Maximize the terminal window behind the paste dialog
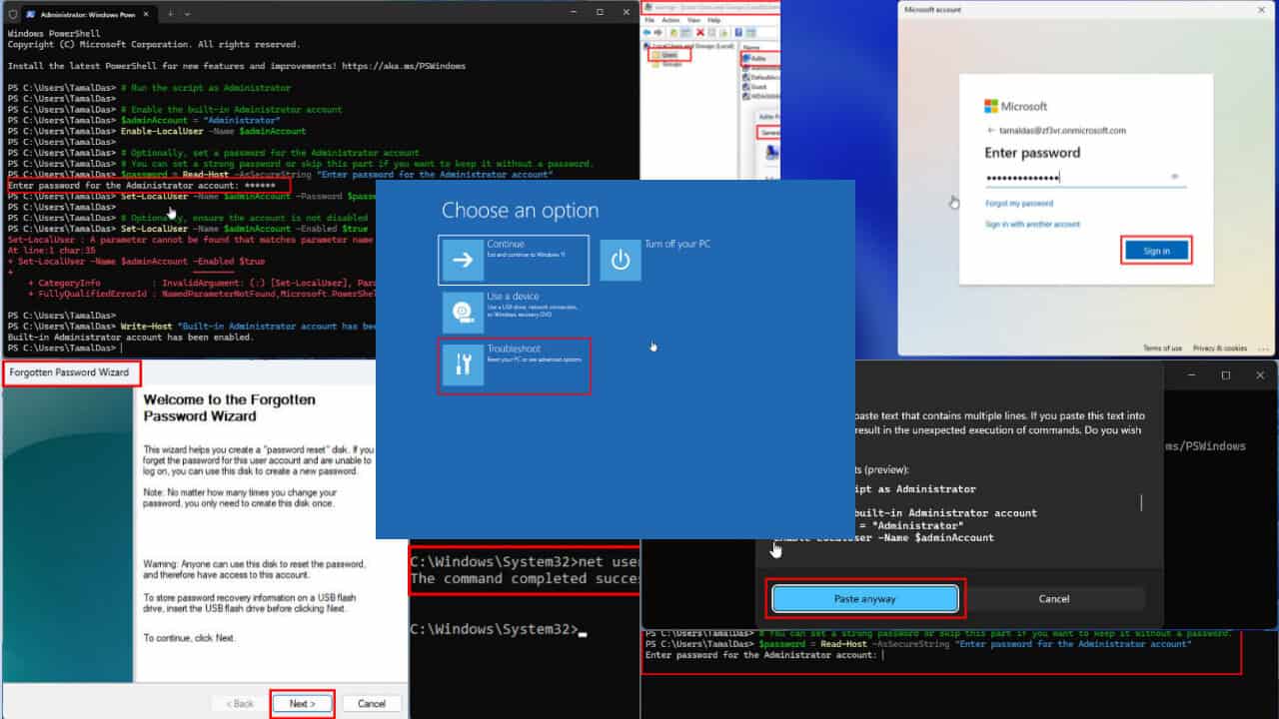 pyautogui.click(x=1226, y=375)
